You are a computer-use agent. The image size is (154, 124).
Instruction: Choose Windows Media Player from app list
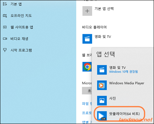coord(127,83)
